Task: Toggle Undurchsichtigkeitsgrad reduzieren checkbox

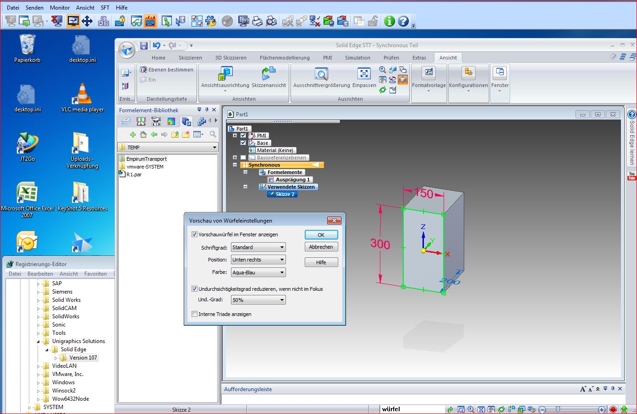Action: coord(195,289)
